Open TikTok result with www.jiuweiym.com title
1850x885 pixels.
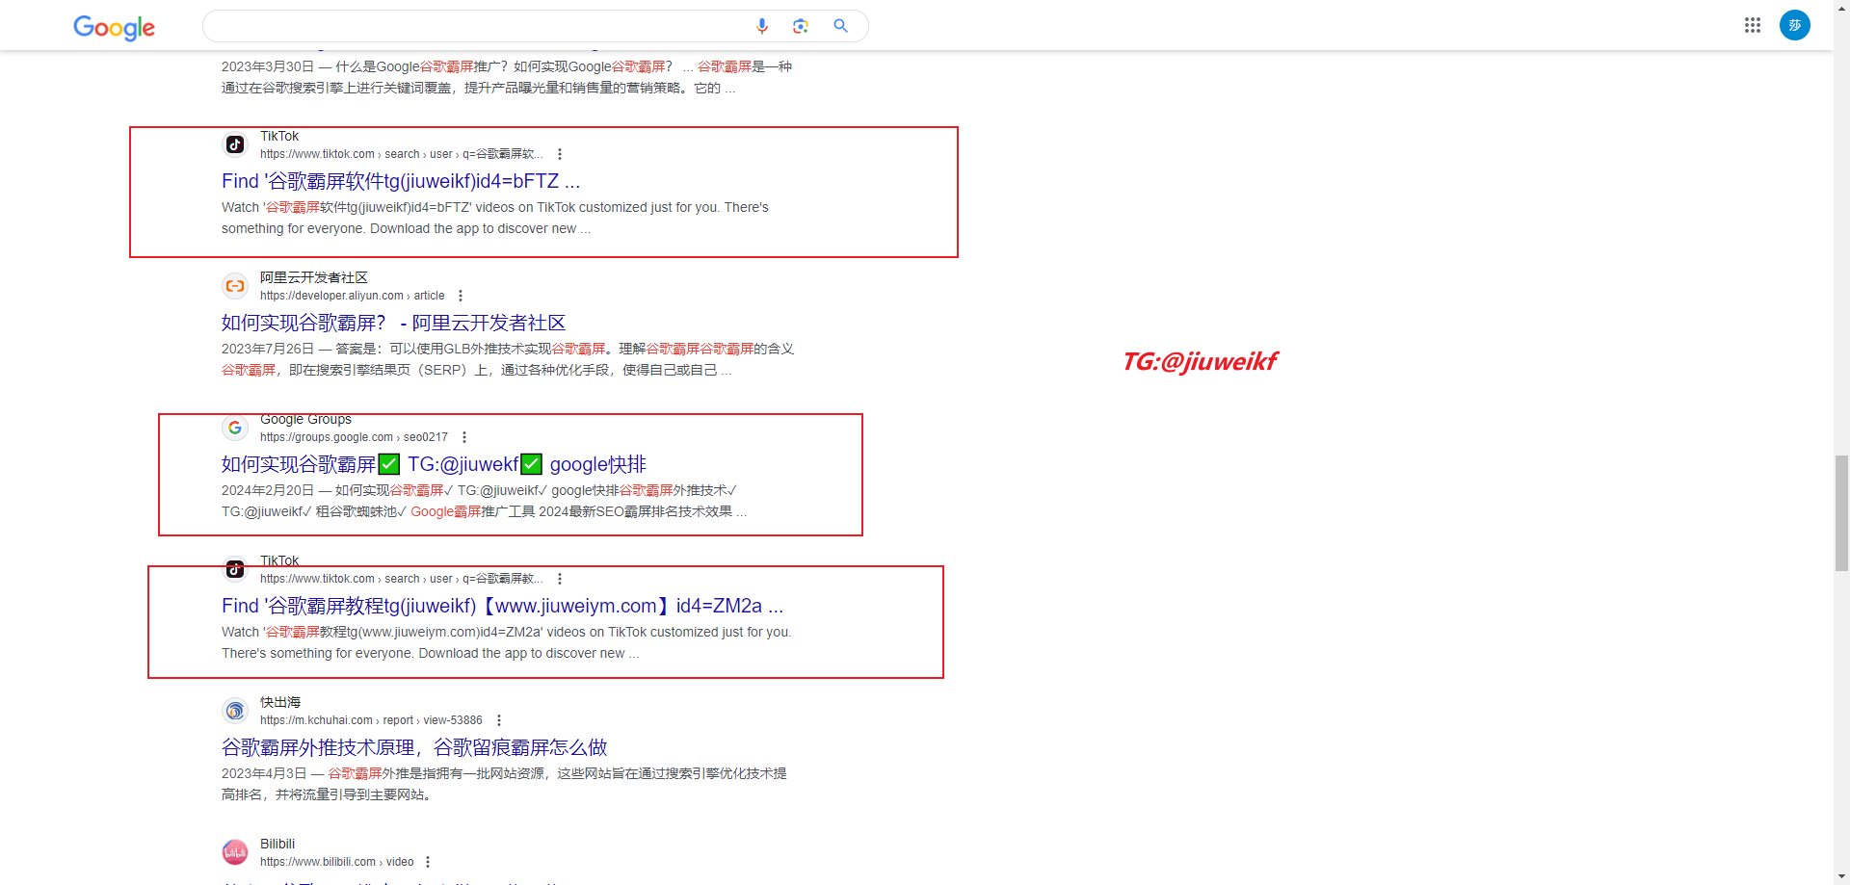502,606
